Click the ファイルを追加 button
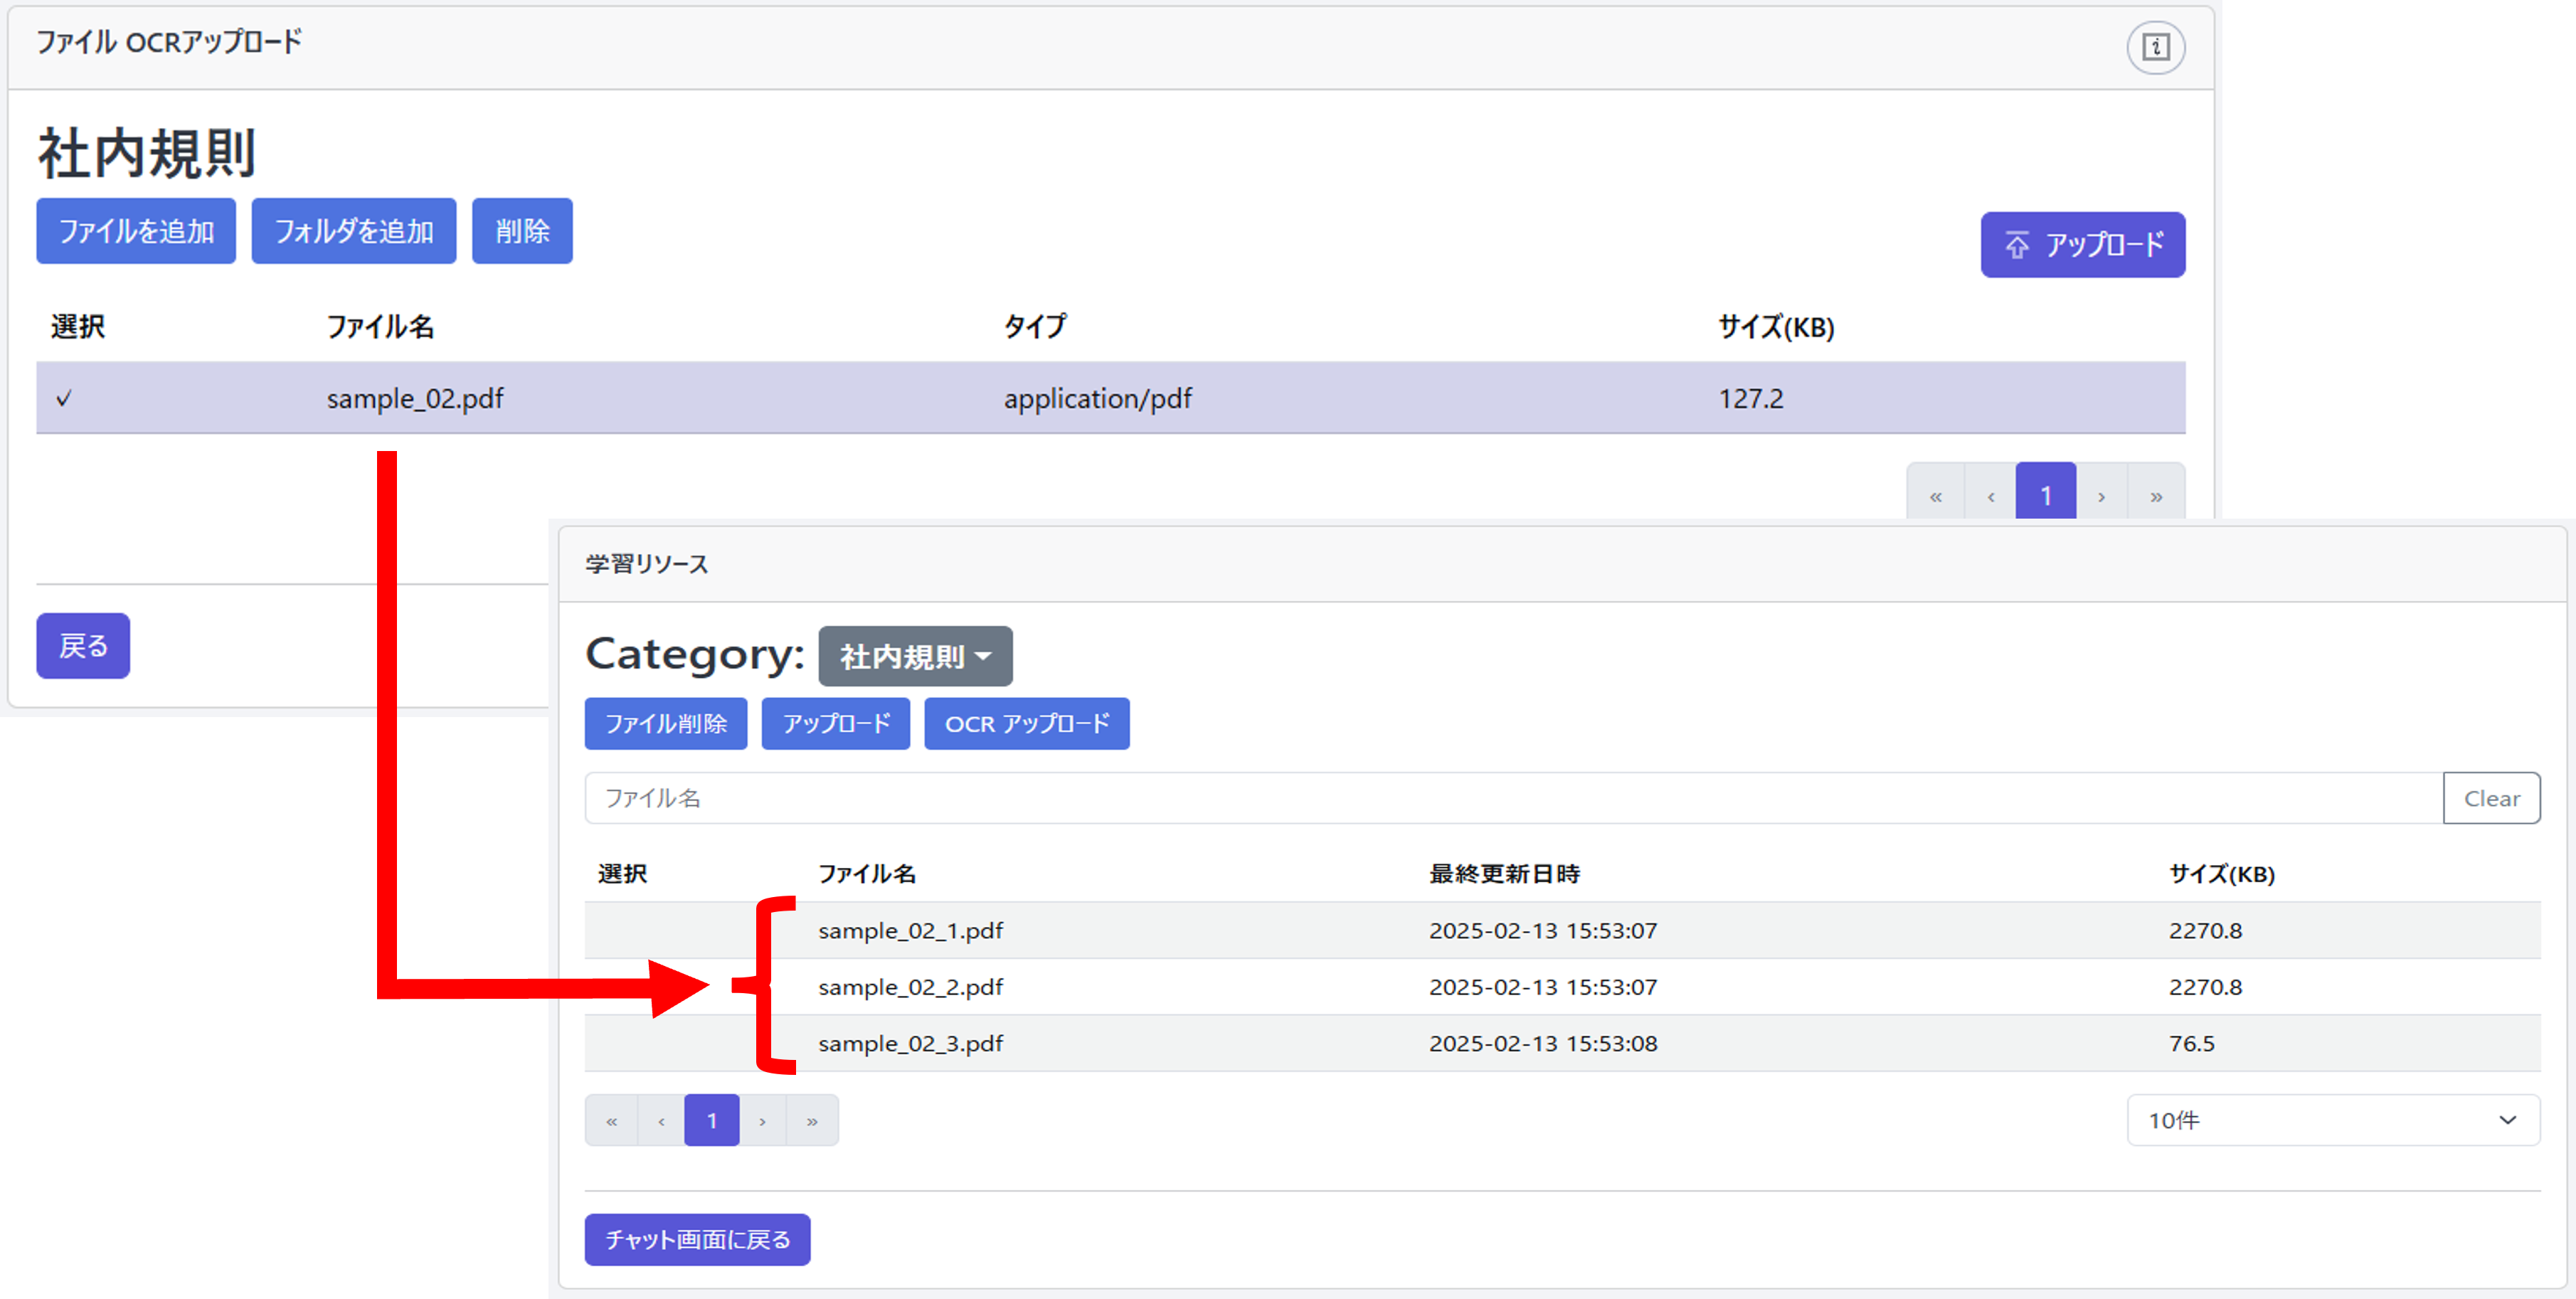Screen dimensions: 2576x1299 136,232
